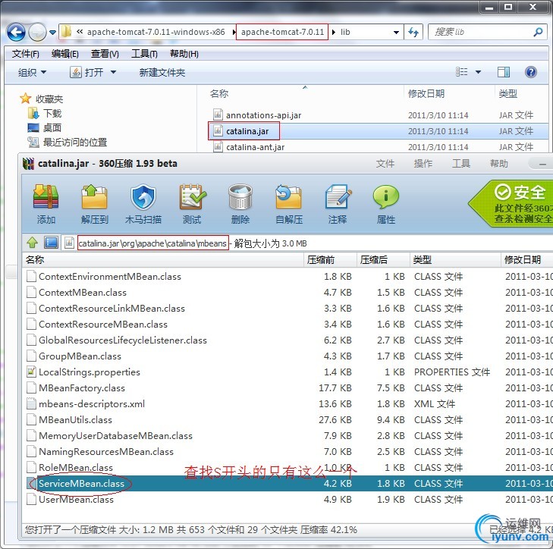Click the 打开 open button
This screenshot has width=553, height=549.
(86, 72)
